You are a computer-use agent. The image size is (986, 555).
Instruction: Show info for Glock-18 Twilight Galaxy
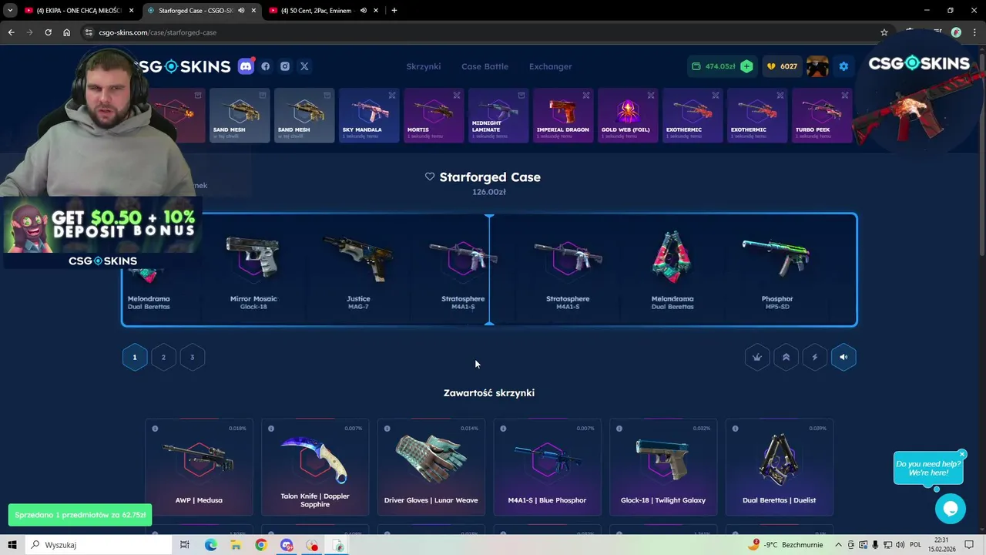[619, 429]
